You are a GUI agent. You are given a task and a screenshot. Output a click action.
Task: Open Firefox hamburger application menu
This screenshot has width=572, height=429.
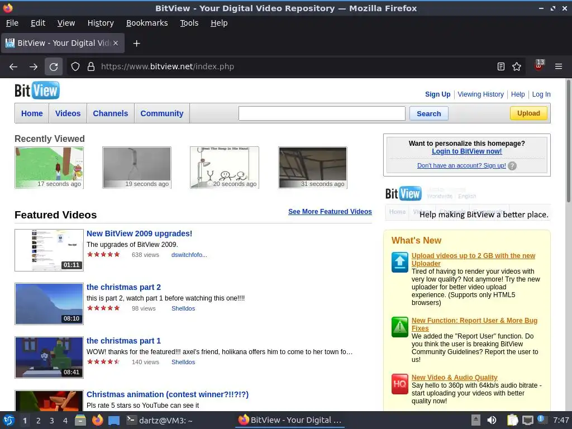click(x=559, y=66)
